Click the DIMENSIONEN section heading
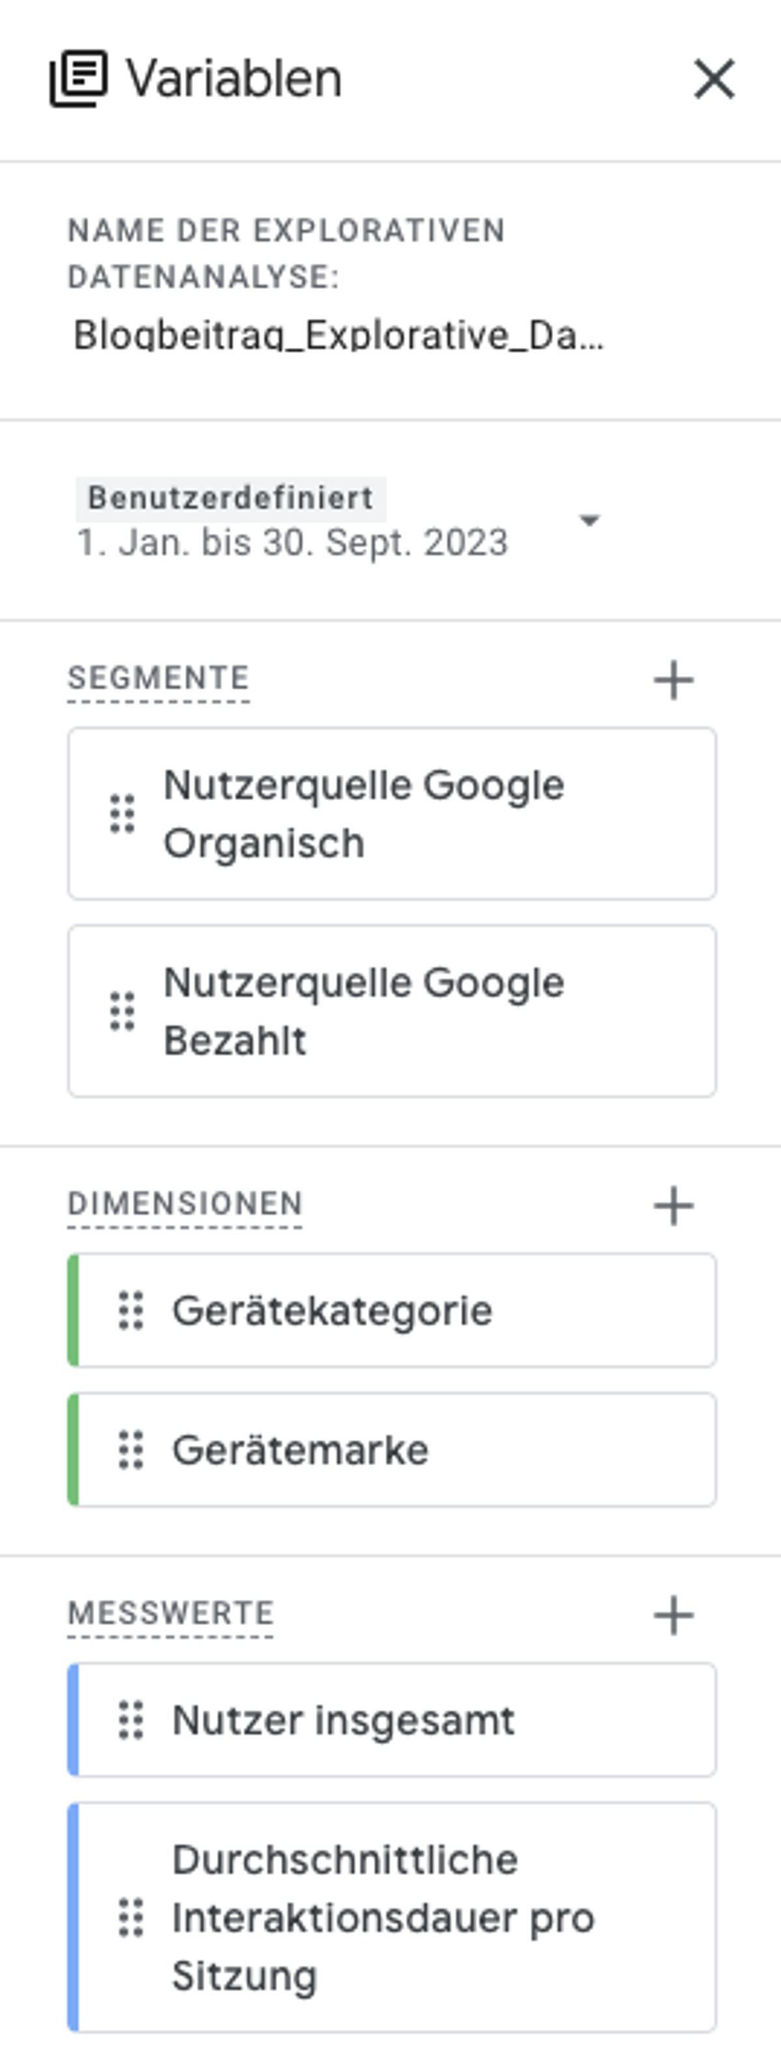 point(185,1204)
